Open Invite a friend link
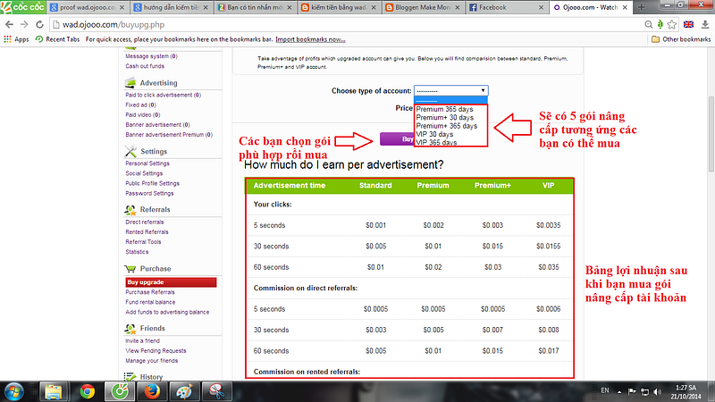 click(x=143, y=341)
